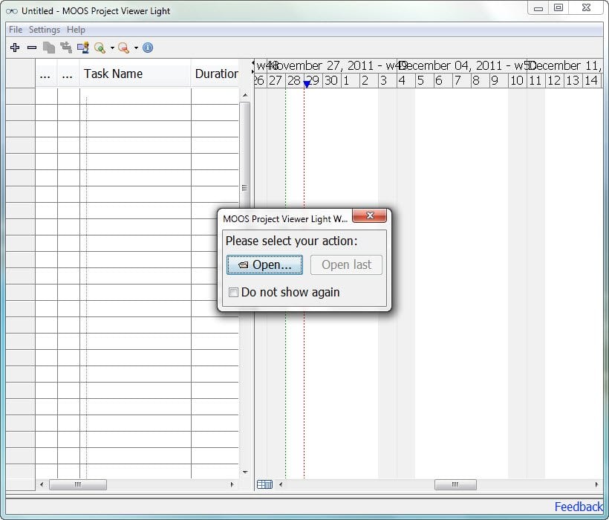Viewport: 609px width, 520px height.
Task: Click the blue today marker in the timeline
Action: tap(306, 85)
